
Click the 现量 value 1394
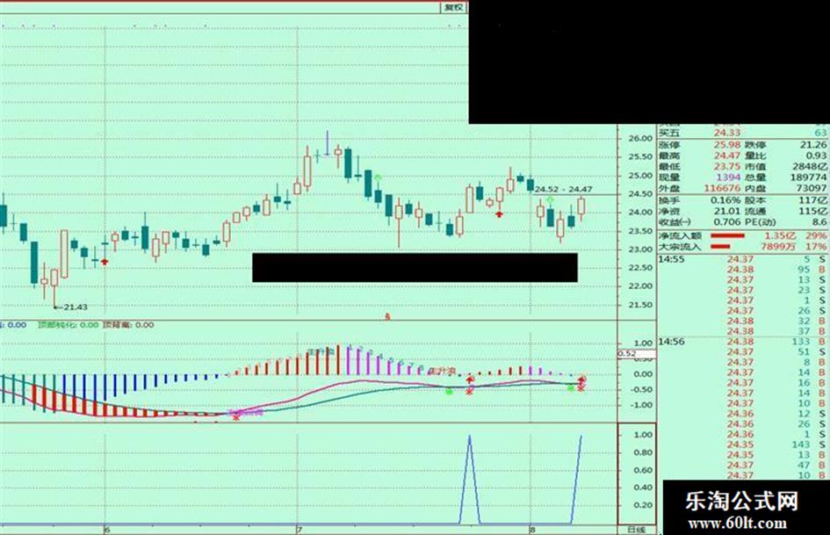(728, 177)
